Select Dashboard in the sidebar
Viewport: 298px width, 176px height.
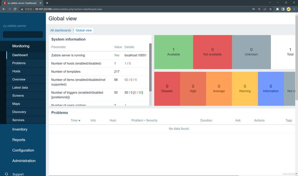click(x=26, y=55)
